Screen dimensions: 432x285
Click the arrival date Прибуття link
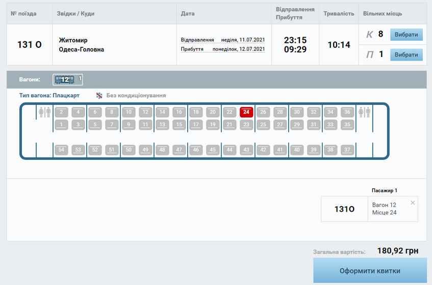coord(223,49)
